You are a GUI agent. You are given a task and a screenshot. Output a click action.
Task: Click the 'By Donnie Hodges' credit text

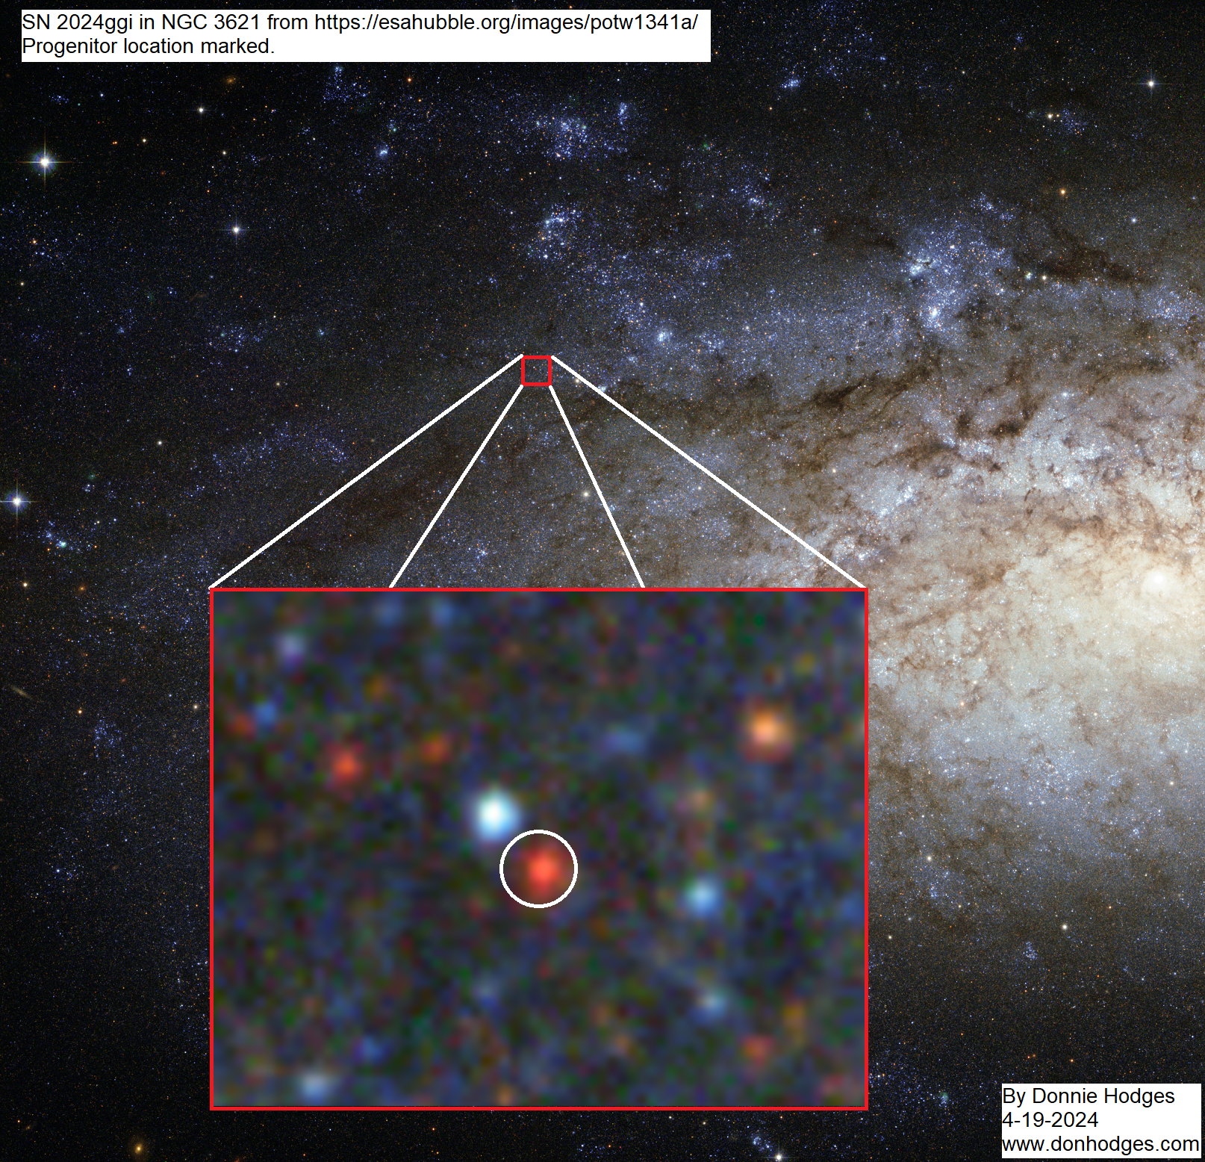1088,1096
